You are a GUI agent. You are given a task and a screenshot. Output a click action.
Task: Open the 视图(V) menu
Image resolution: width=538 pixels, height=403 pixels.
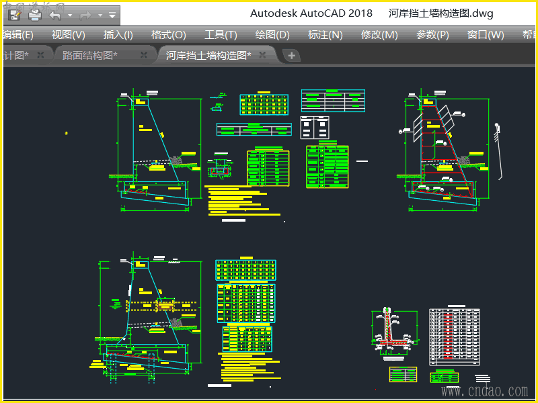tap(69, 35)
